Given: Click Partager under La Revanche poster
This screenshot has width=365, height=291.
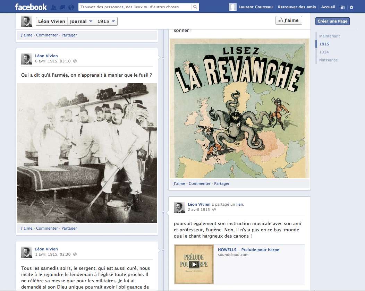Looking at the screenshot, I should (222, 183).
